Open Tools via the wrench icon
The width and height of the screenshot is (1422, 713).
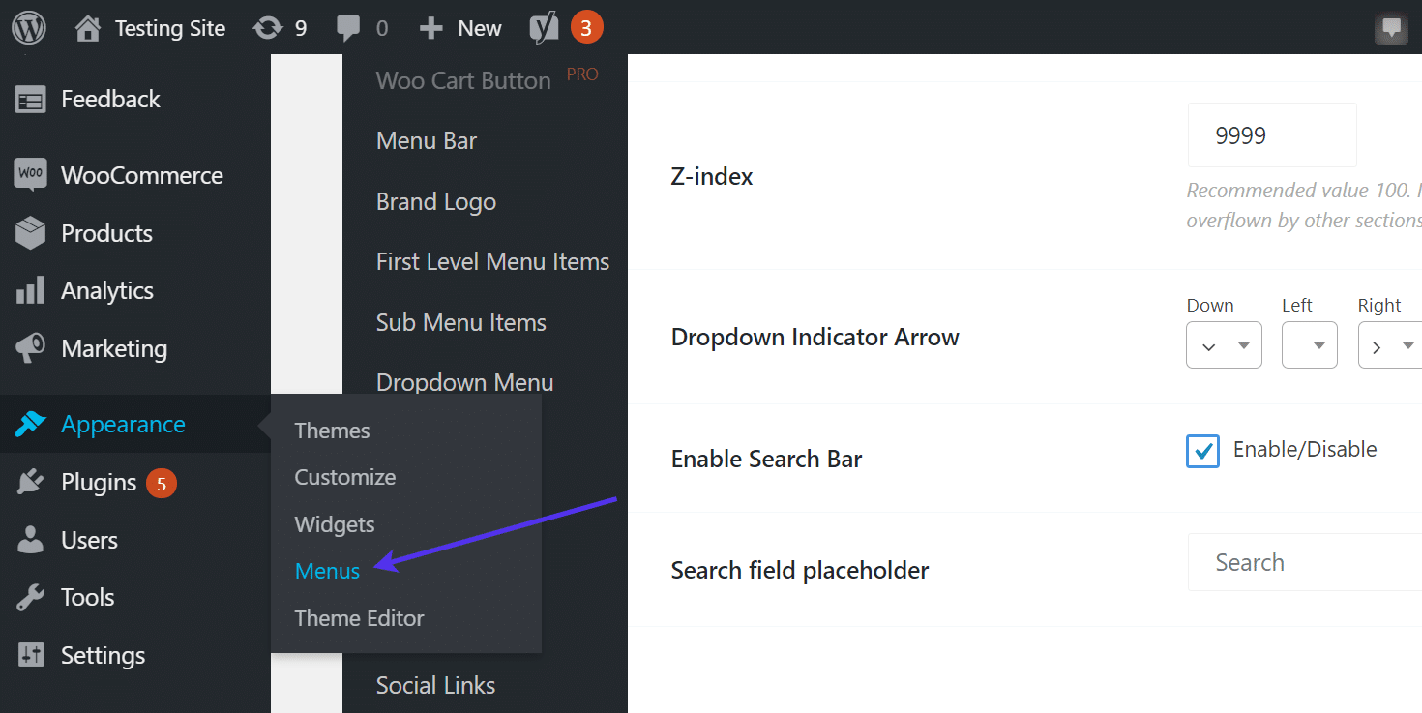[27, 597]
